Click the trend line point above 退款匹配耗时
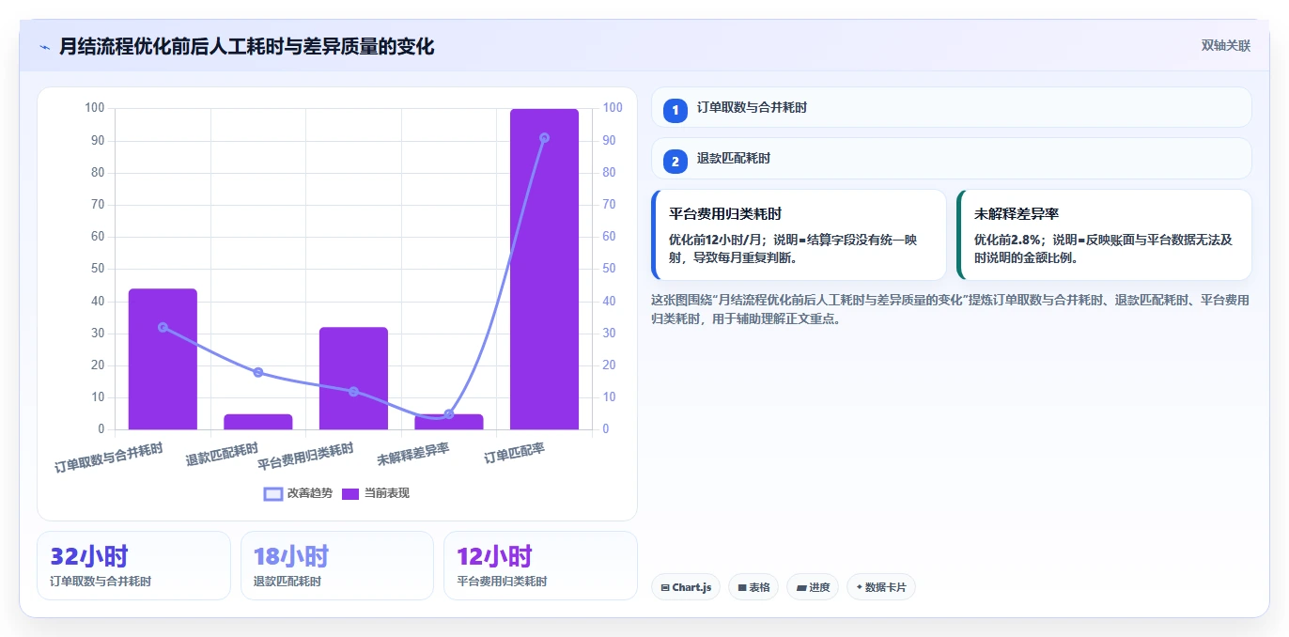The height and width of the screenshot is (637, 1289). coord(258,372)
